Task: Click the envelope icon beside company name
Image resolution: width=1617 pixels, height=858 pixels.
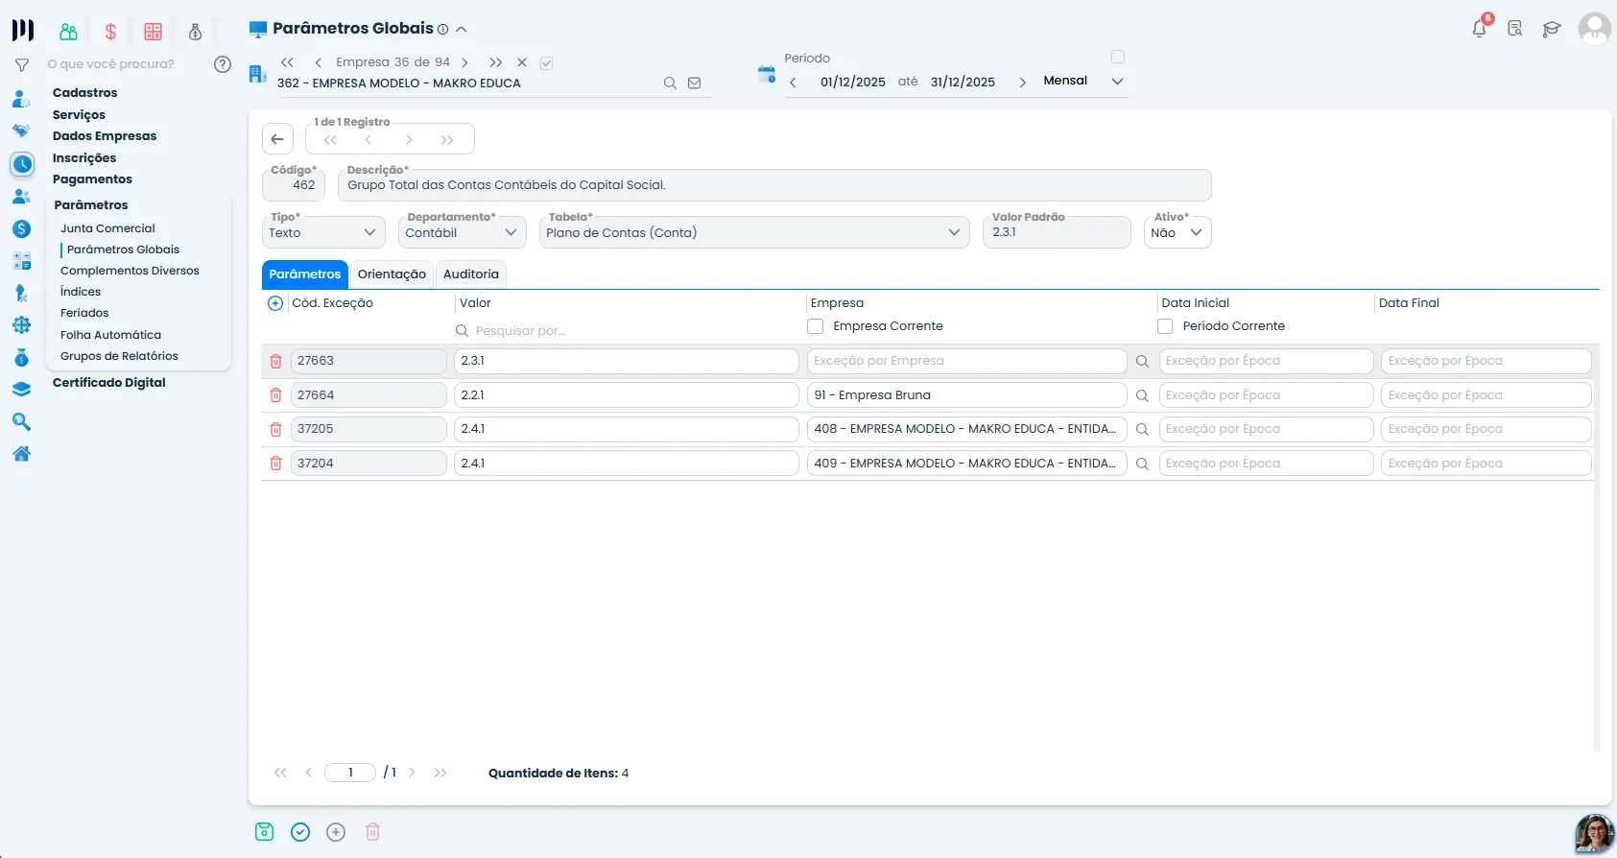Action: pos(694,83)
